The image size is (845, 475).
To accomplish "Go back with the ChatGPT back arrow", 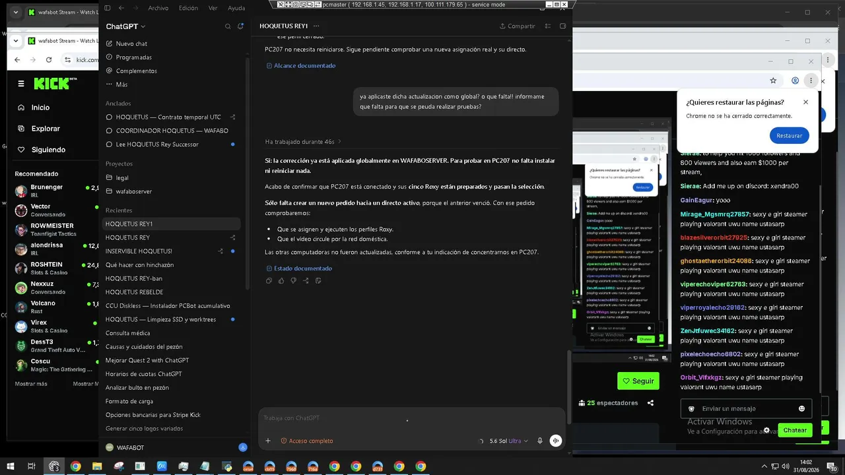I will point(121,8).
